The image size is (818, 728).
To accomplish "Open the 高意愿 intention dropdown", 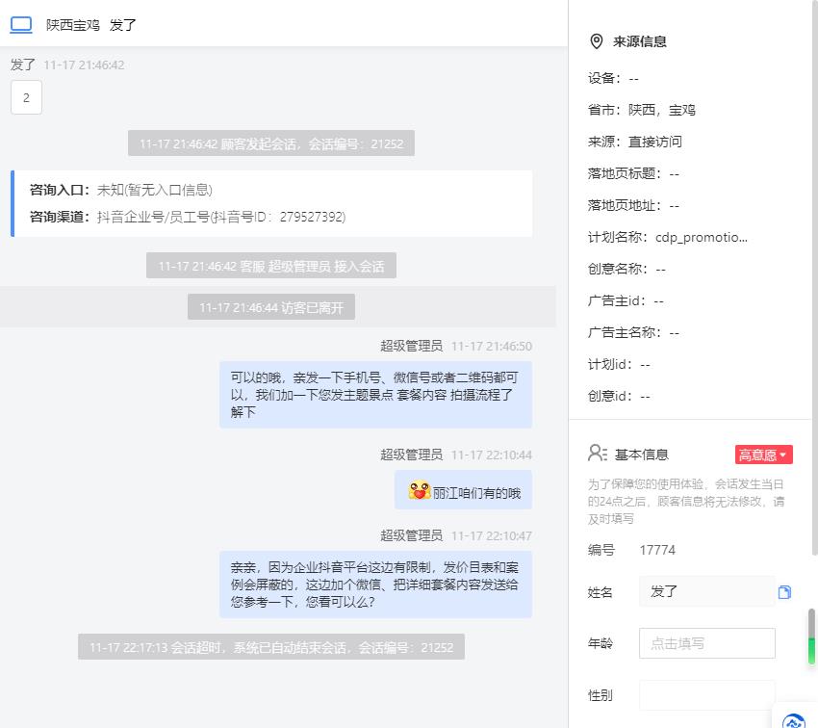I will tap(764, 455).
